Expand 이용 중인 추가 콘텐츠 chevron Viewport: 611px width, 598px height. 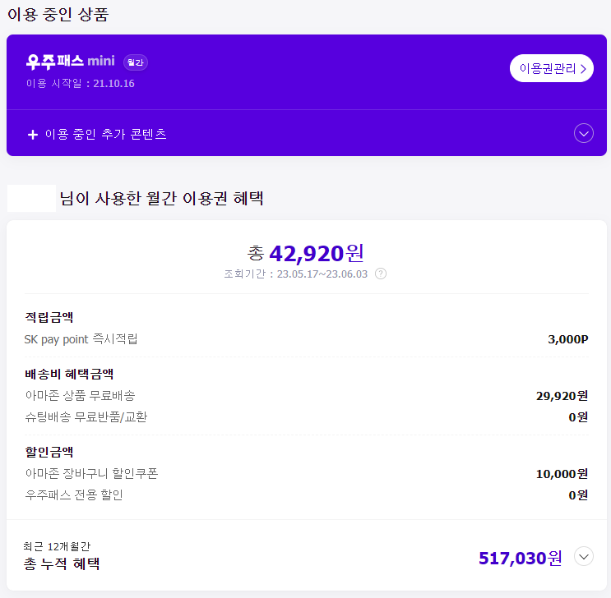pyautogui.click(x=583, y=134)
